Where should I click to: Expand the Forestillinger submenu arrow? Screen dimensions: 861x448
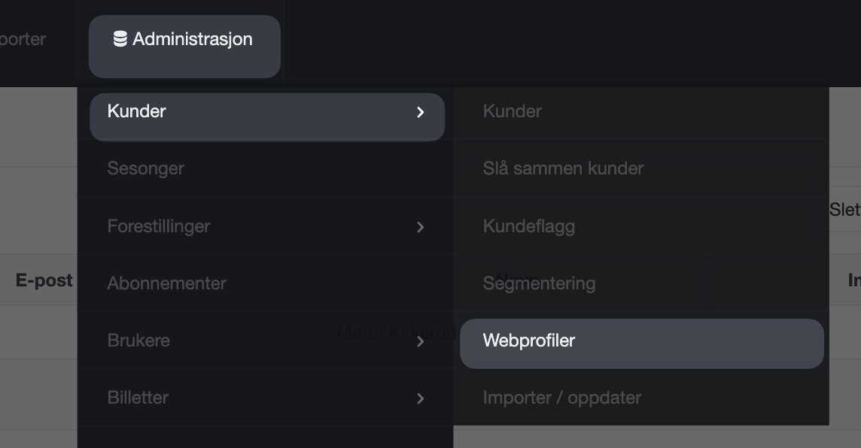(x=421, y=227)
